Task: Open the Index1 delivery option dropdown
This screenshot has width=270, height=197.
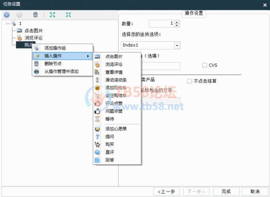Action: (x=177, y=45)
